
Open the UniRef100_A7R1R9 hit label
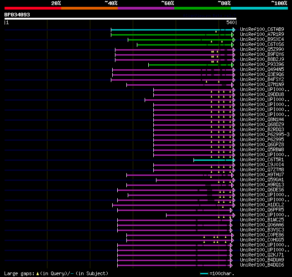pos(262,34)
